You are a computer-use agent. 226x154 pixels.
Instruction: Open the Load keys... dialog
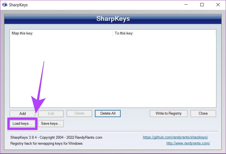pos(22,124)
